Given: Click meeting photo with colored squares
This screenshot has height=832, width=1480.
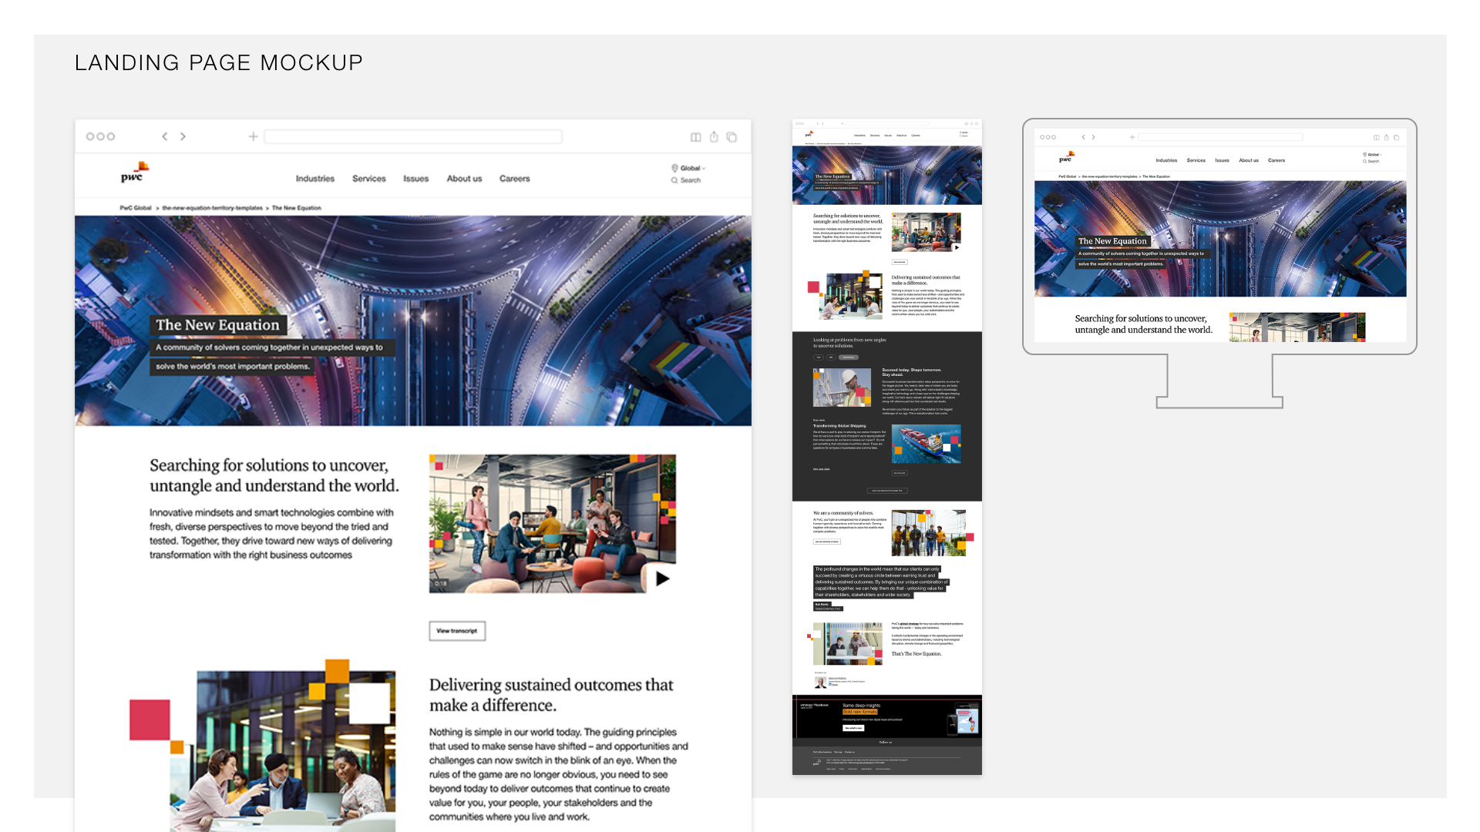Looking at the screenshot, I should click(x=284, y=750).
